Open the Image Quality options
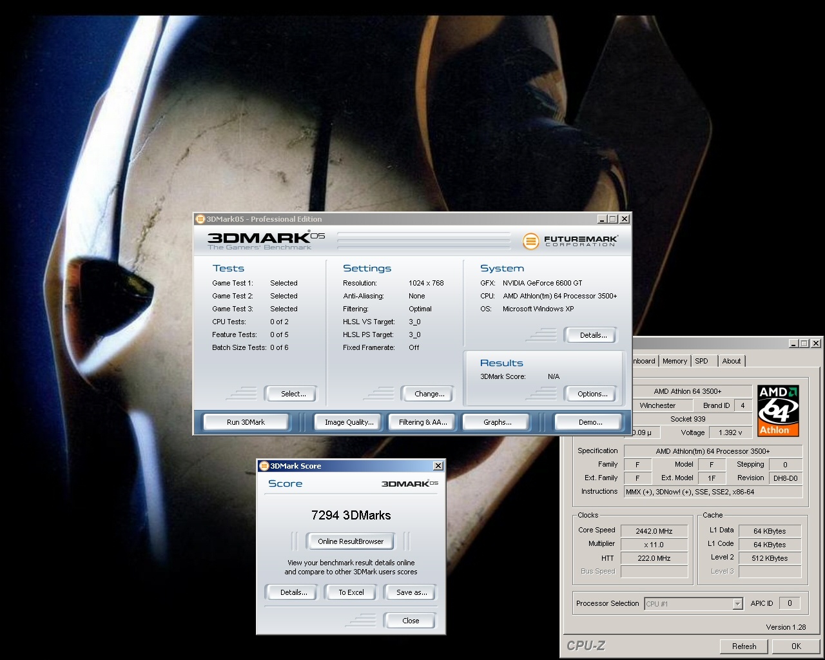This screenshot has width=825, height=660. coord(349,422)
